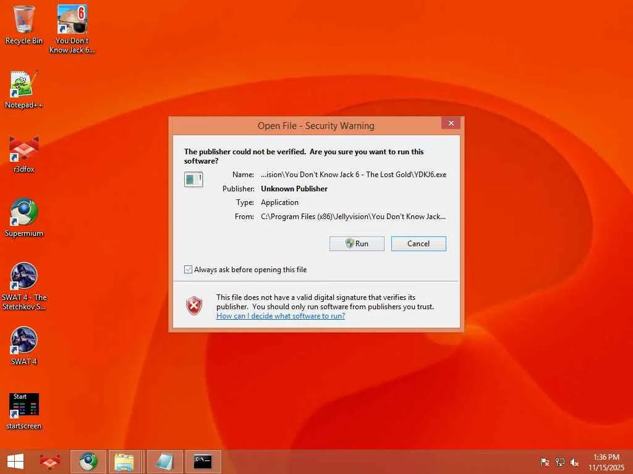Click Run to launch YDKJ6.exe
Screen dimensions: 633x474
(357, 243)
